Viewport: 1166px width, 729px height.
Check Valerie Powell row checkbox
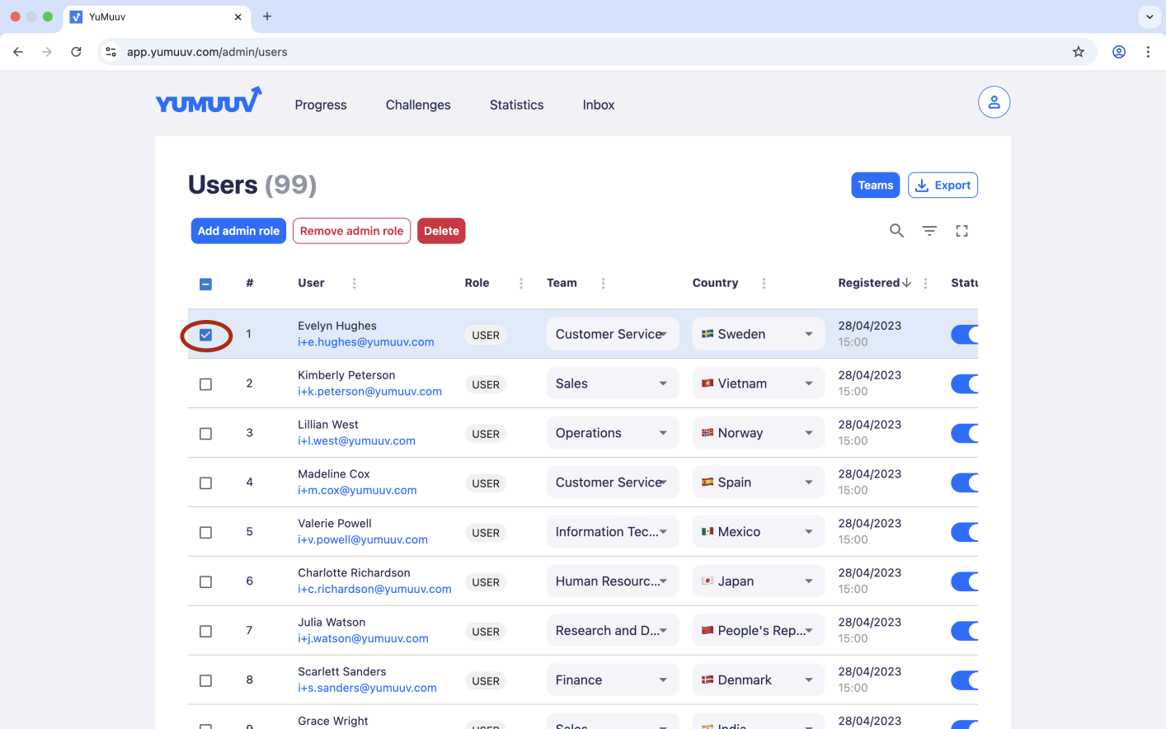click(206, 533)
